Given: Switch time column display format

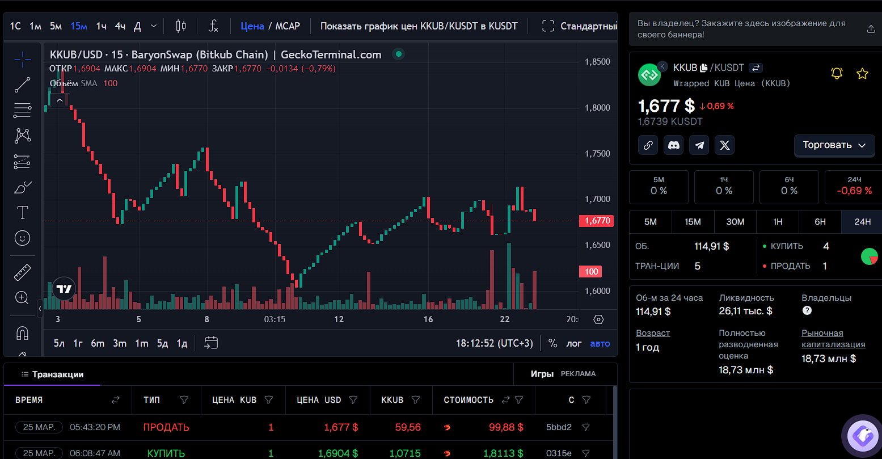Looking at the screenshot, I should point(116,400).
